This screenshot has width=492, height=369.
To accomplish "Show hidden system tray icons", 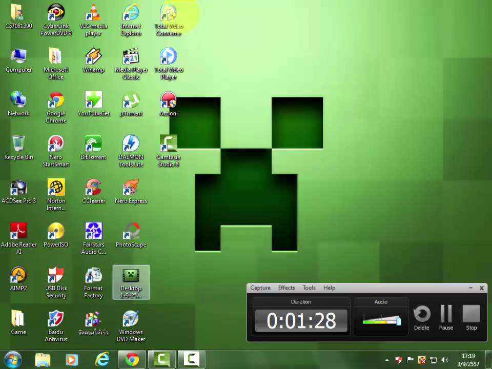I will (387, 360).
